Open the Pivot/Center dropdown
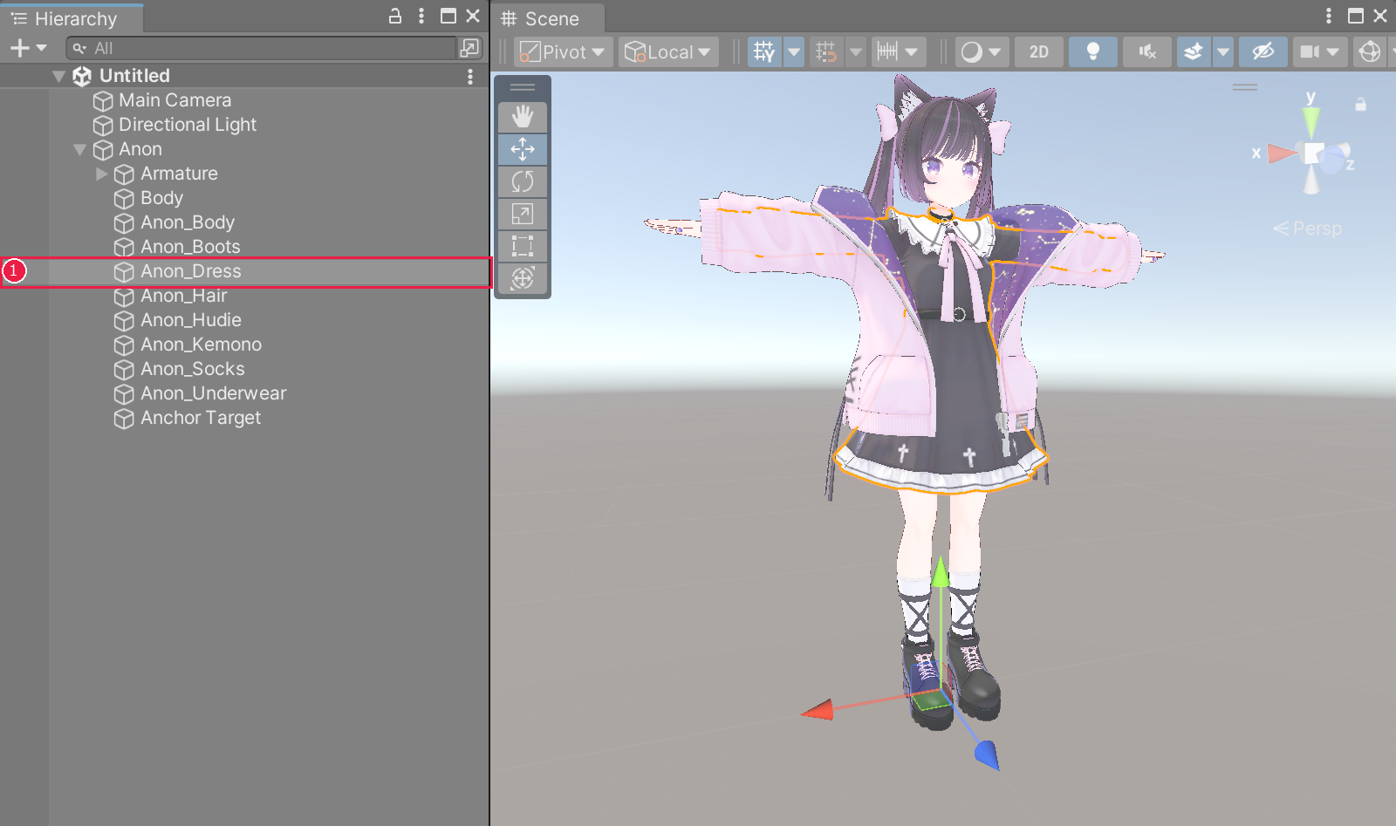Screen dimensions: 1396x826 tap(564, 52)
